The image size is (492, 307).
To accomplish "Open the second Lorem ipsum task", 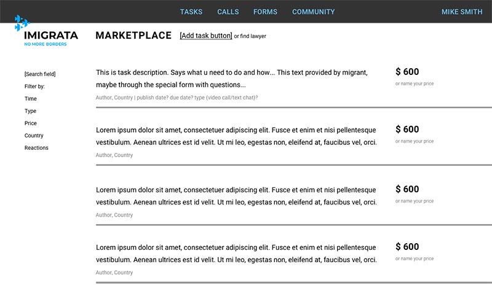I will (x=236, y=196).
